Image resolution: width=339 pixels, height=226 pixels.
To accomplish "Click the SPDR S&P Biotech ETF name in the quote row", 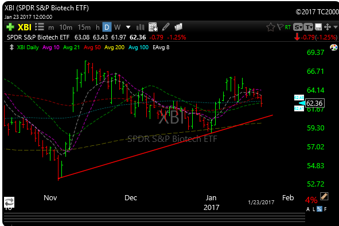I will tap(38, 37).
